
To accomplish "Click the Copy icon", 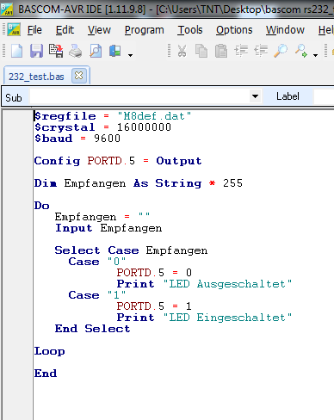I will [201, 51].
